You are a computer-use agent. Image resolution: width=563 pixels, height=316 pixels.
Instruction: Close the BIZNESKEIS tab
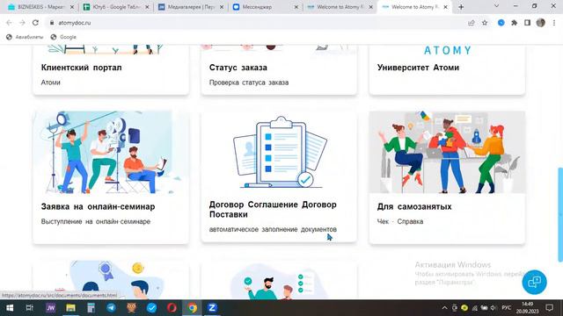[x=72, y=7]
